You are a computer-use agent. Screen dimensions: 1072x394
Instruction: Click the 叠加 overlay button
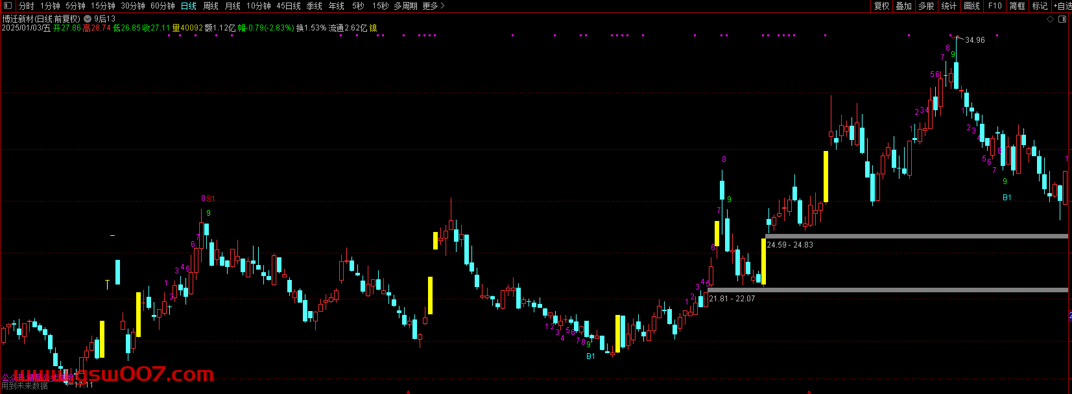[x=903, y=6]
